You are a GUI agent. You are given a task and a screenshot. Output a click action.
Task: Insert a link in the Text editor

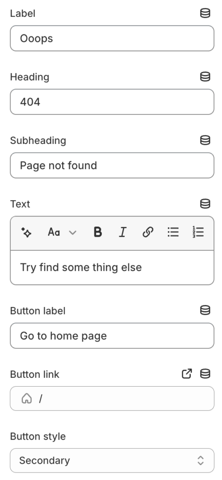(148, 232)
